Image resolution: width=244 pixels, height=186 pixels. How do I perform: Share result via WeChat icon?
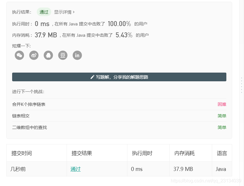[19, 55]
